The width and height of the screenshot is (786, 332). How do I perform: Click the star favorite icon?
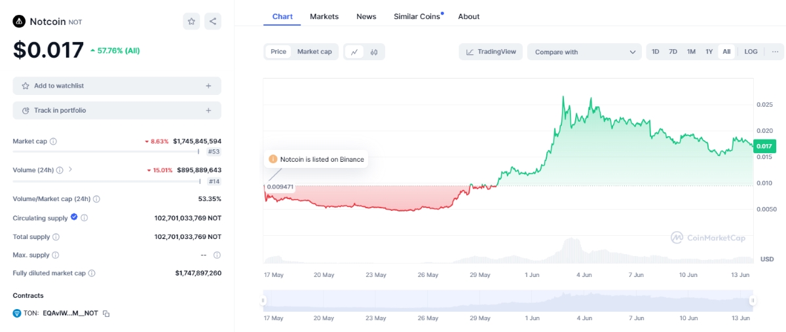point(191,22)
